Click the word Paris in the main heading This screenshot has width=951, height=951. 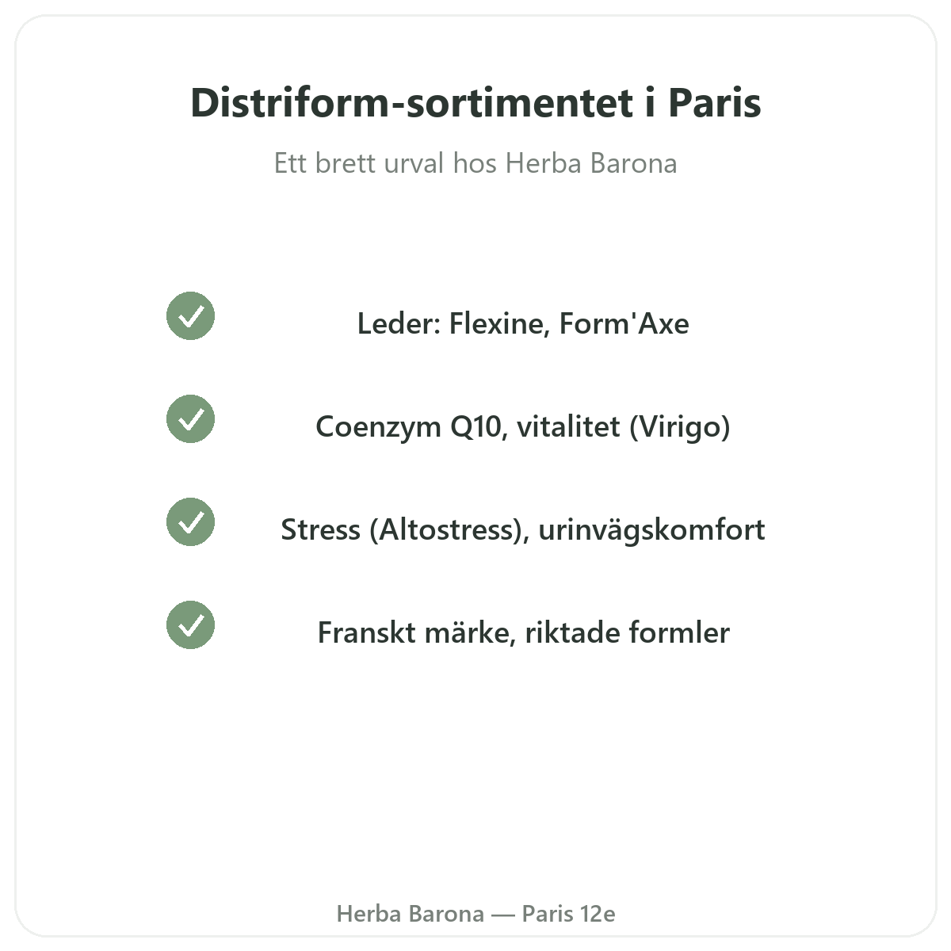pos(715,103)
